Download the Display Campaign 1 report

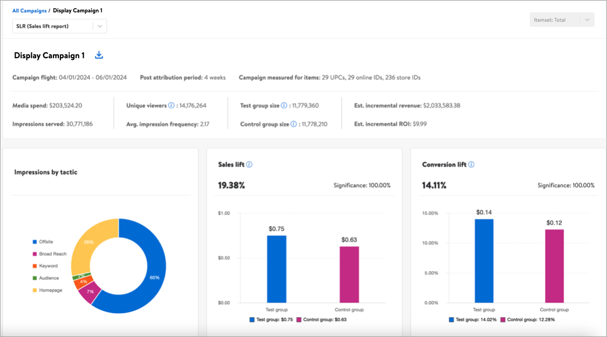[99, 55]
